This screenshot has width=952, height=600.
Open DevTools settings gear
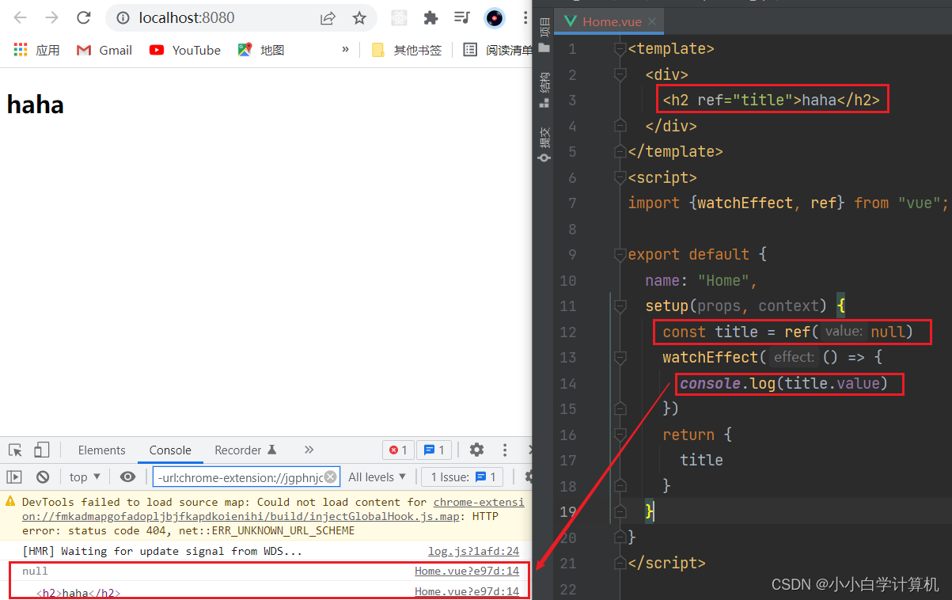[476, 450]
